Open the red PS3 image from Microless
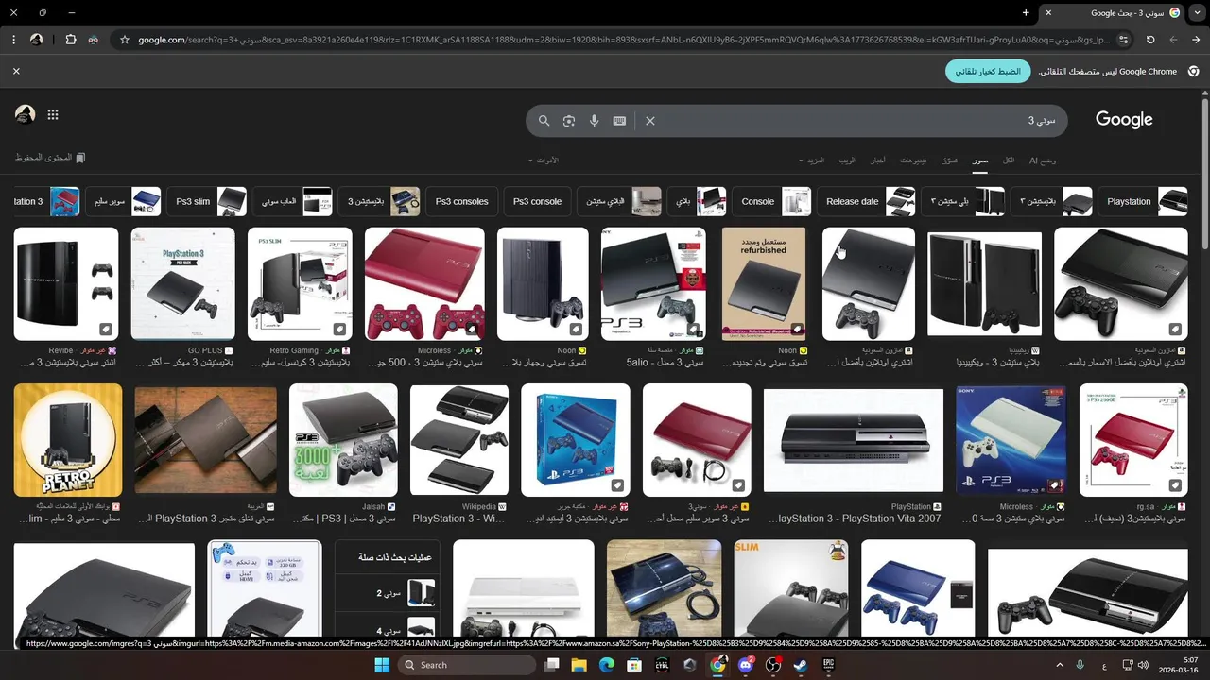Screen dimensions: 1210x680 pyautogui.click(x=424, y=284)
